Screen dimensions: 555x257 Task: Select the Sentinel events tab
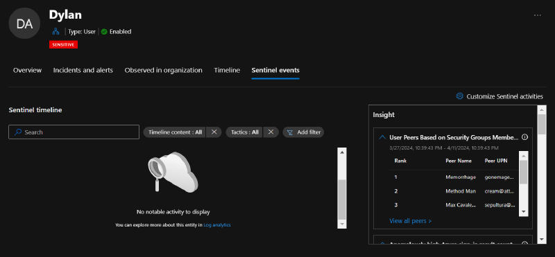(275, 71)
